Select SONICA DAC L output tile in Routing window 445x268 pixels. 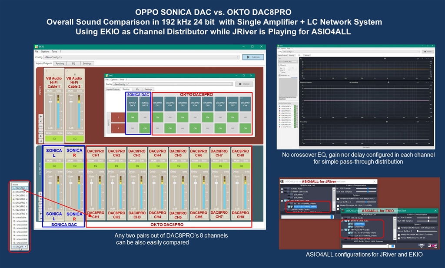(133, 104)
